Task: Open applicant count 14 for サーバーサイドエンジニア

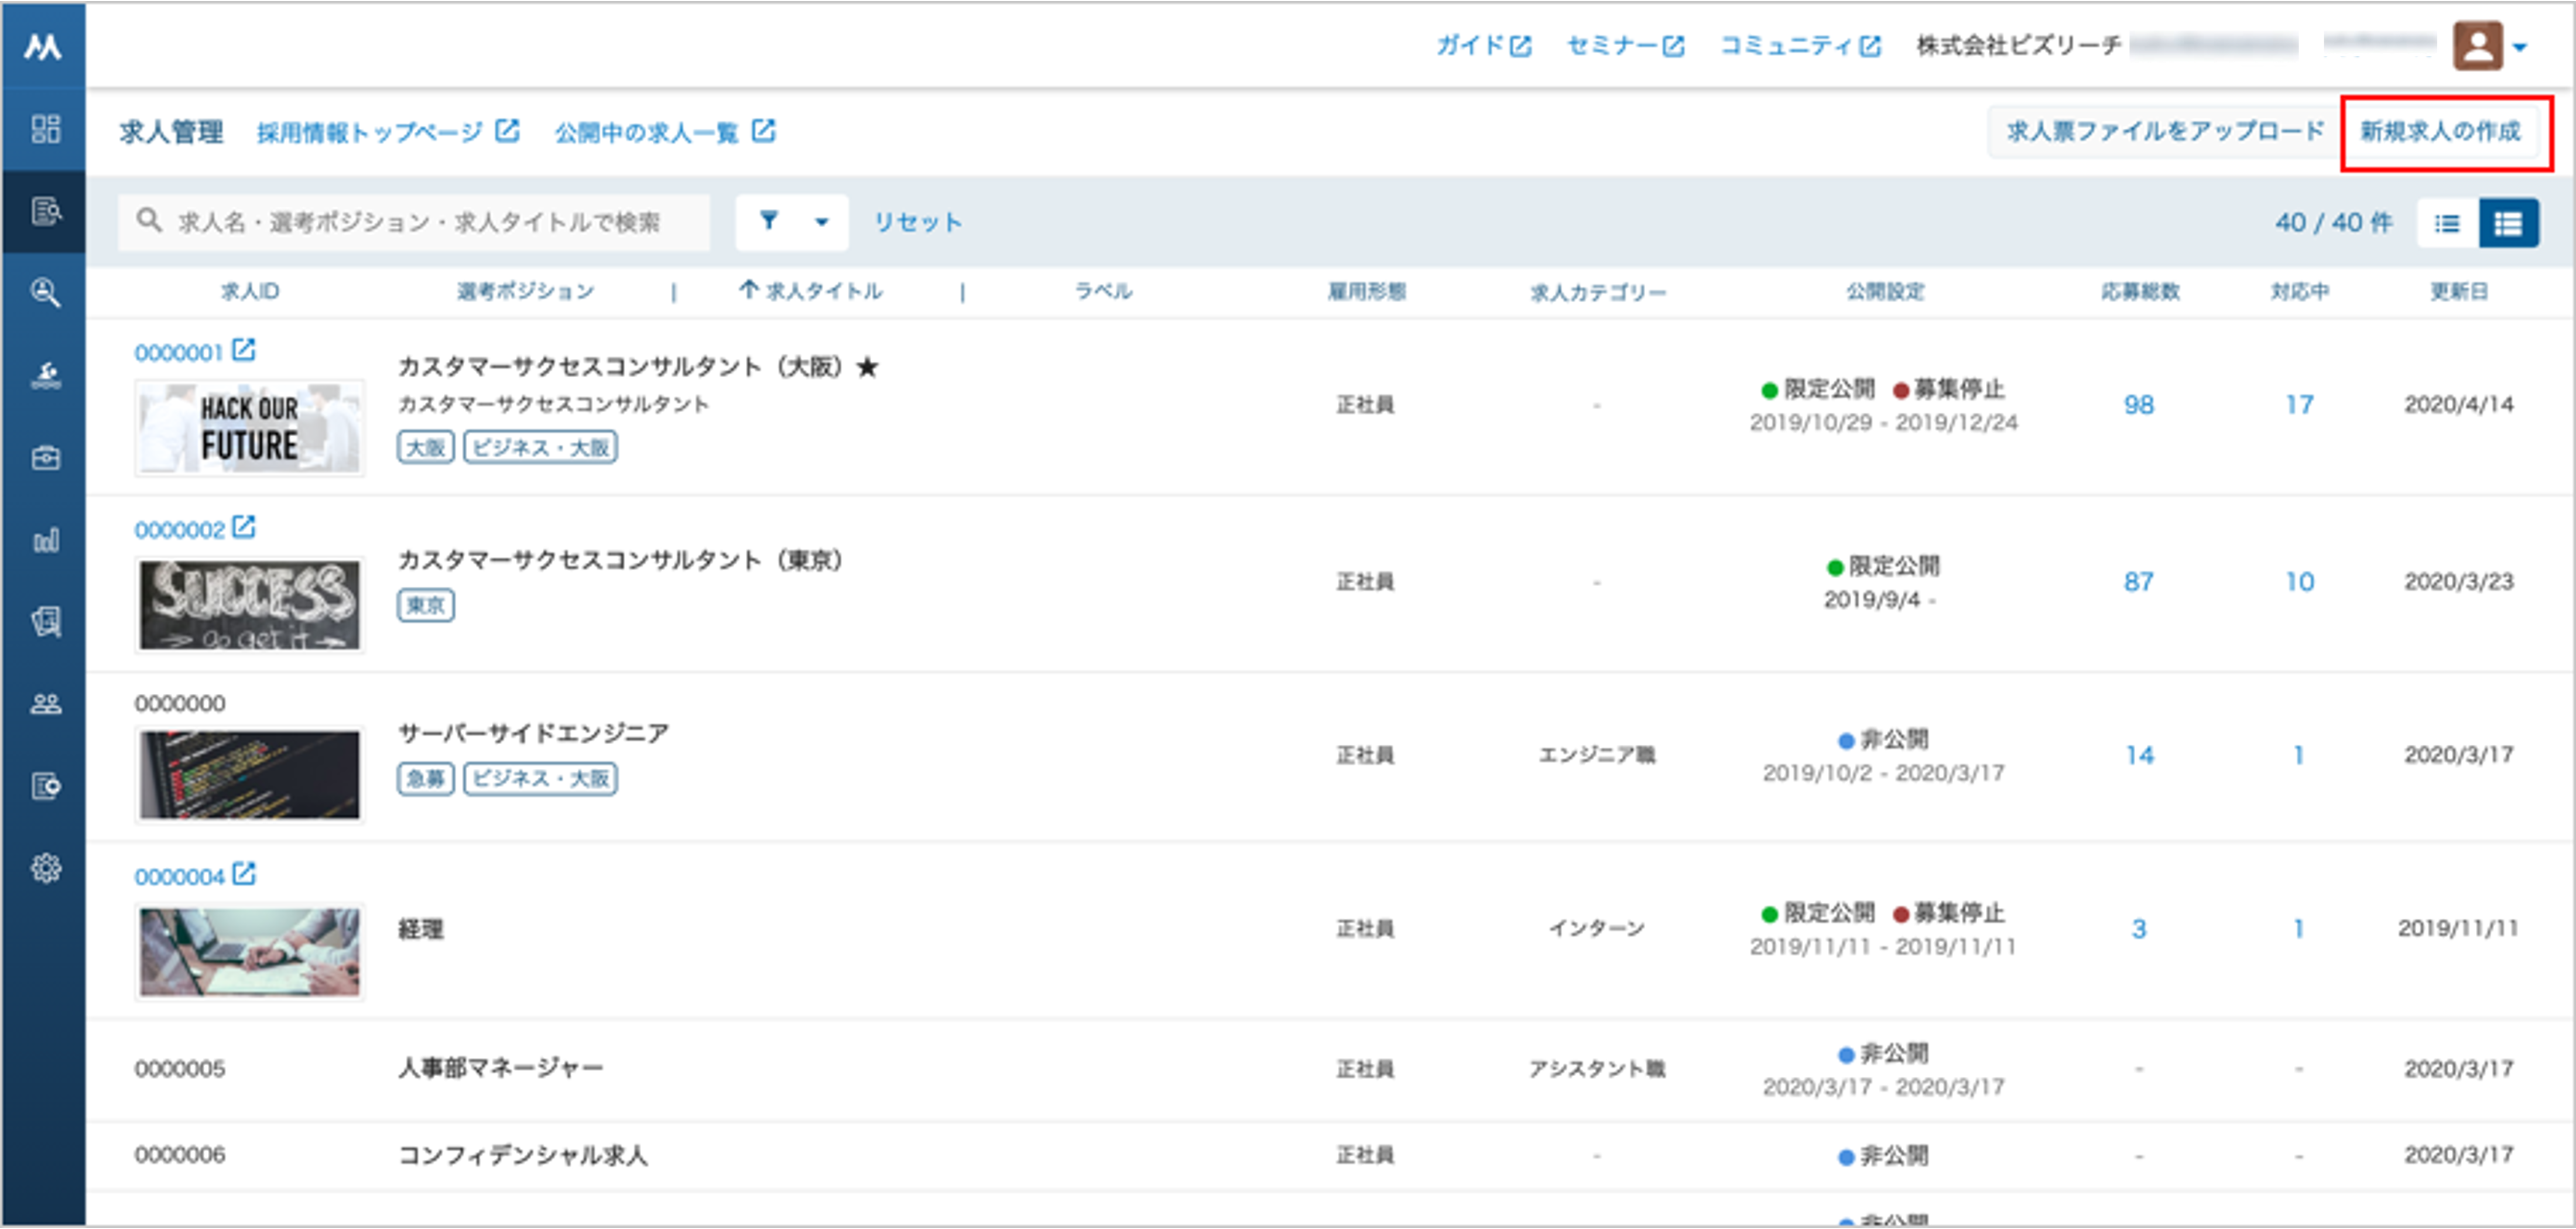Action: click(2139, 755)
